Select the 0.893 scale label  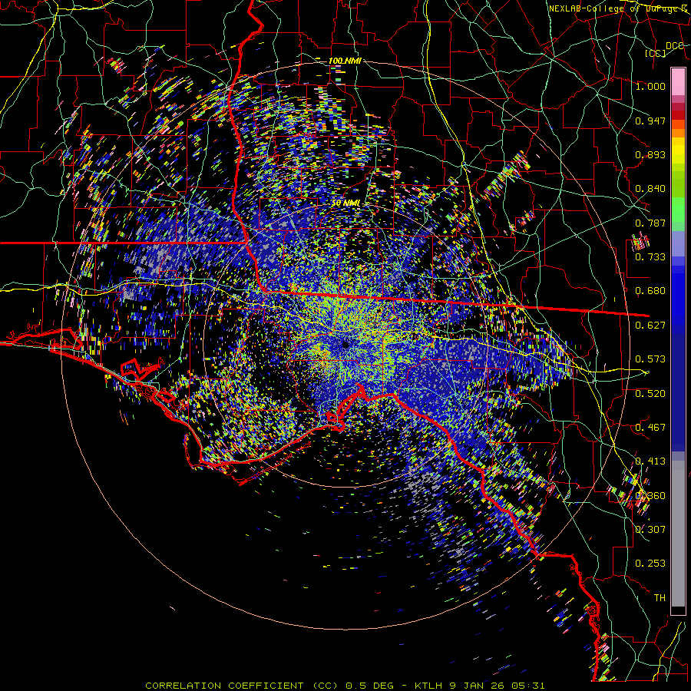[650, 154]
